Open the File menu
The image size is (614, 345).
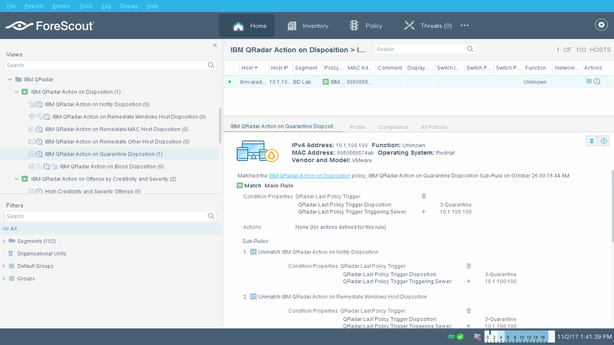(11, 6)
